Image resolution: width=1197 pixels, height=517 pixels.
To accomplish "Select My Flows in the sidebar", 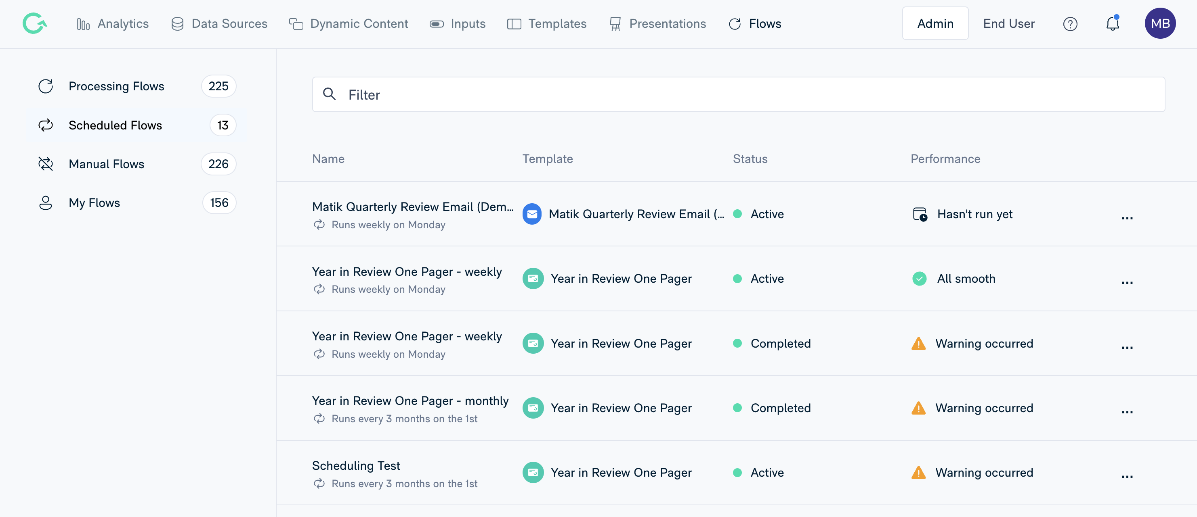I will tap(136, 203).
